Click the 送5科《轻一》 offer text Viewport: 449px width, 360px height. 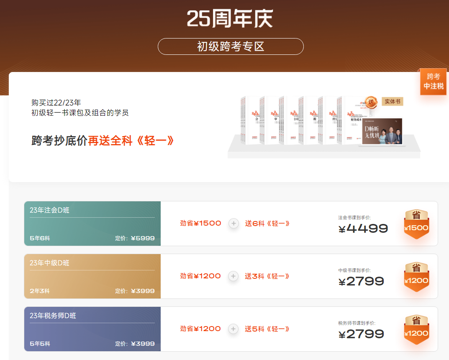267,329
